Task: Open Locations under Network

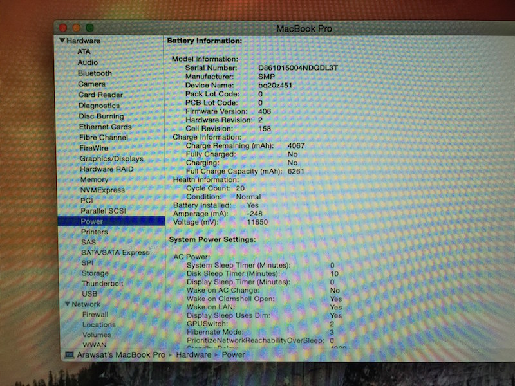Action: (x=99, y=325)
